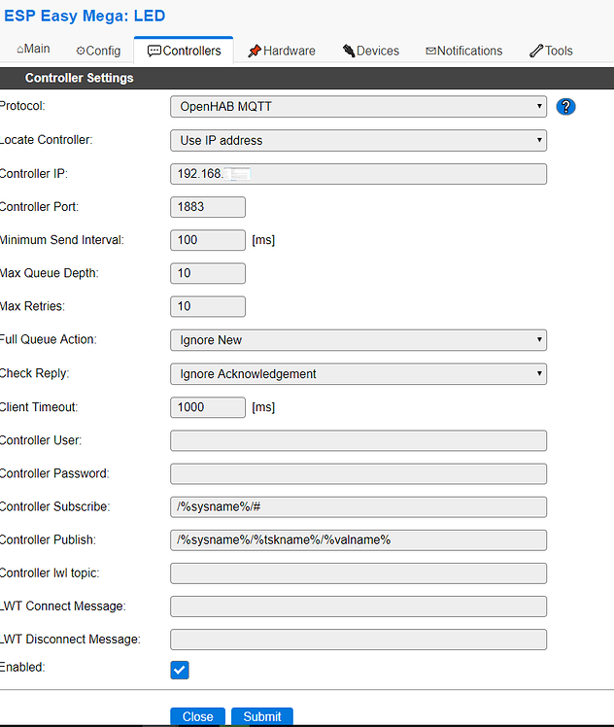Click the wrench icon on the Tools tab
Viewport: 614px width, 727px height.
536,51
